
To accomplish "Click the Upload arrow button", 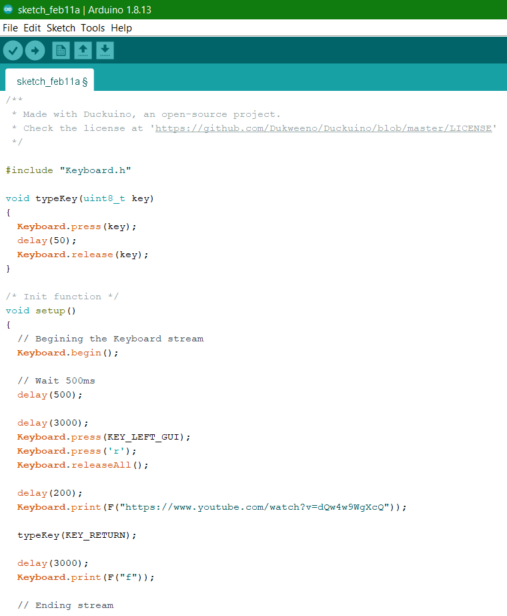I will (x=35, y=50).
